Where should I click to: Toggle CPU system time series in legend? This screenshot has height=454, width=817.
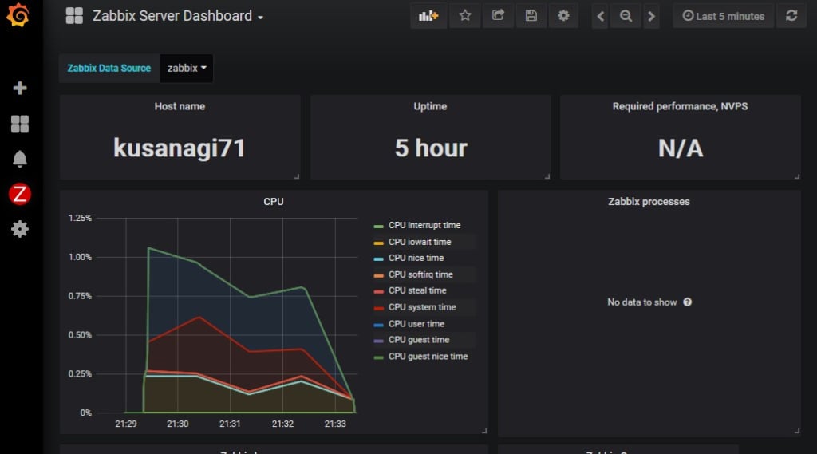click(x=422, y=307)
